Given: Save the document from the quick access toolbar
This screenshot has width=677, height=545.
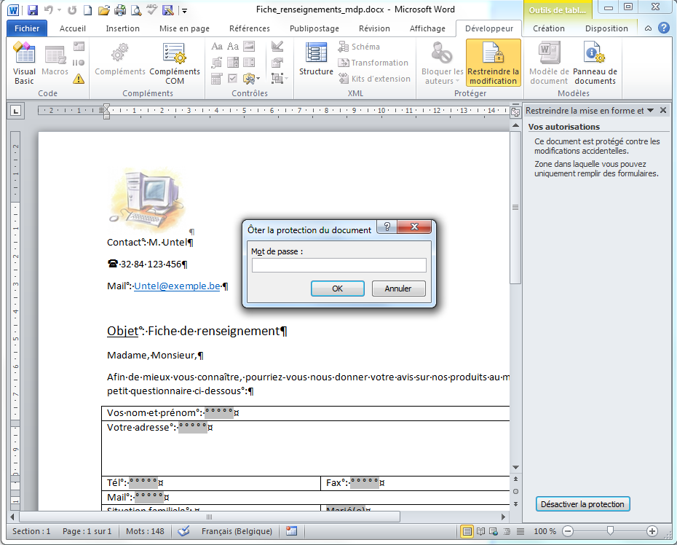Looking at the screenshot, I should [x=32, y=9].
